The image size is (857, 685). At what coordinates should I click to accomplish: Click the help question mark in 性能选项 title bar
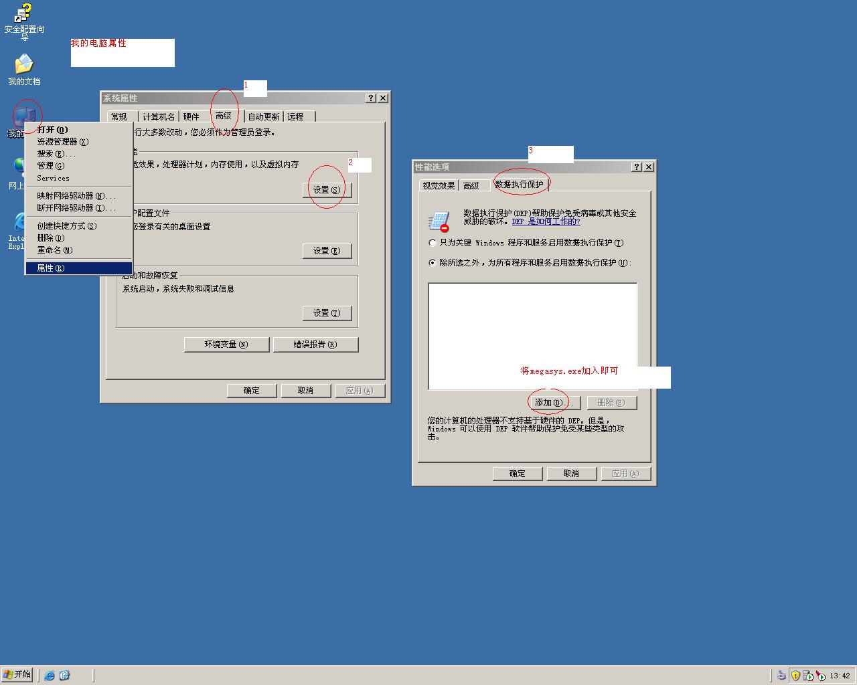point(636,167)
